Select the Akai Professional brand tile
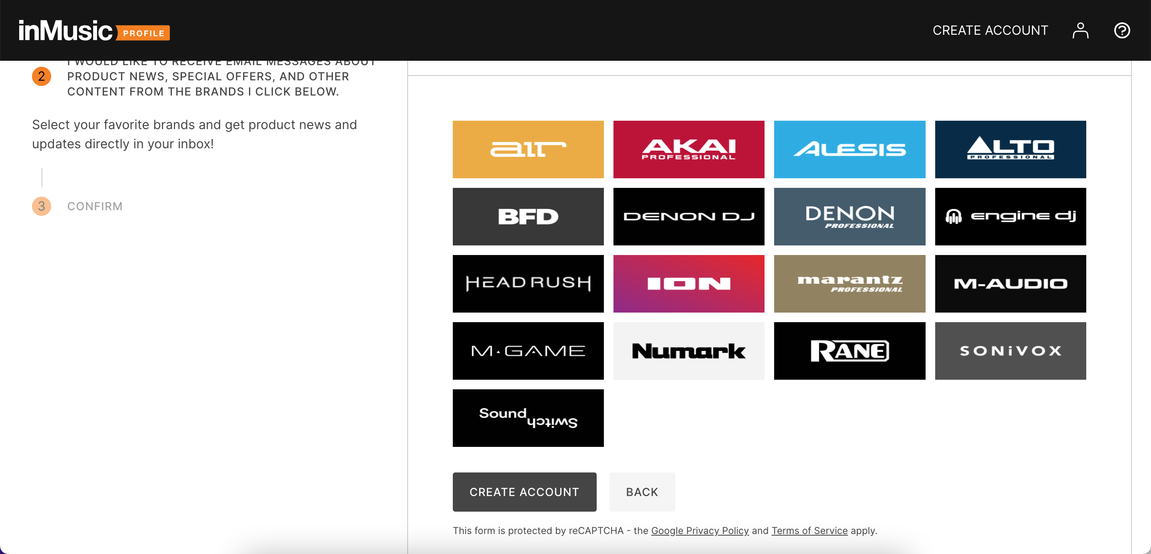Image resolution: width=1151 pixels, height=554 pixels. 689,149
